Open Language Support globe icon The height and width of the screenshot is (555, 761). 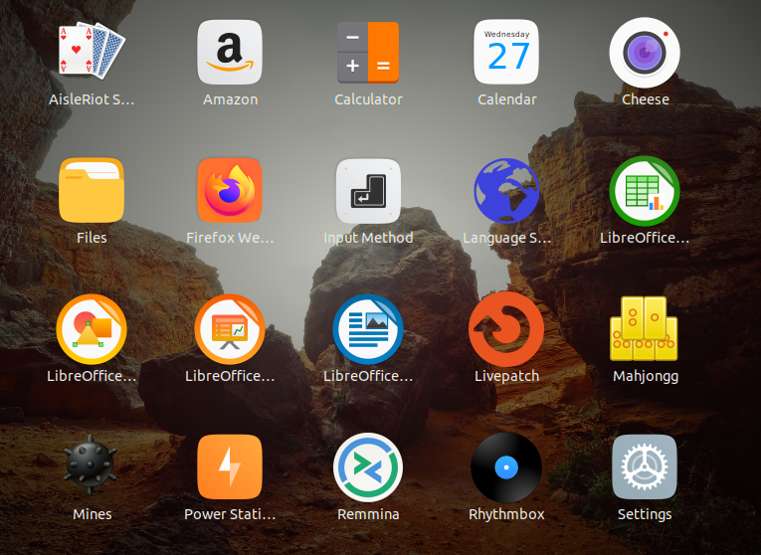pos(506,191)
